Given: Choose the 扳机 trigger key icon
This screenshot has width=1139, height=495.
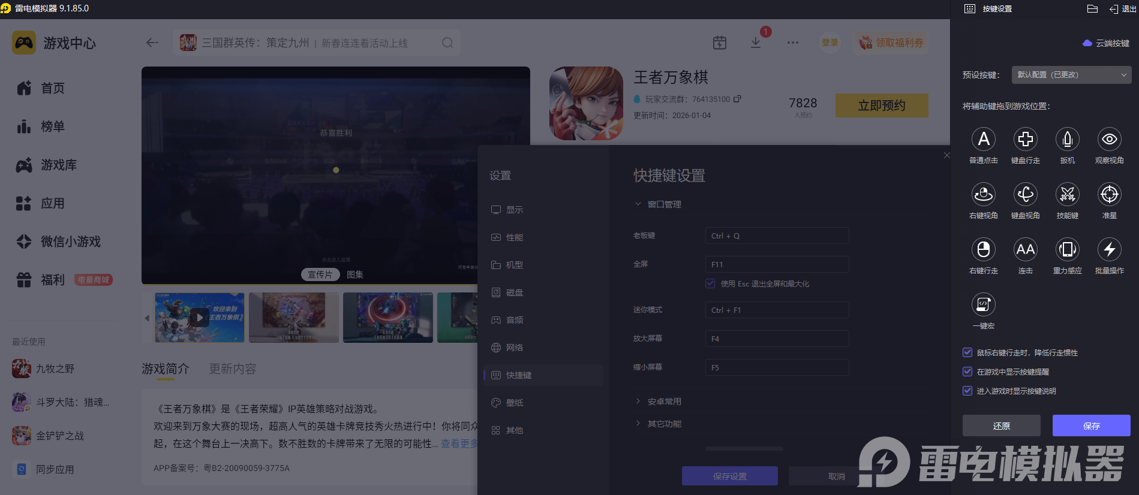Looking at the screenshot, I should 1068,139.
